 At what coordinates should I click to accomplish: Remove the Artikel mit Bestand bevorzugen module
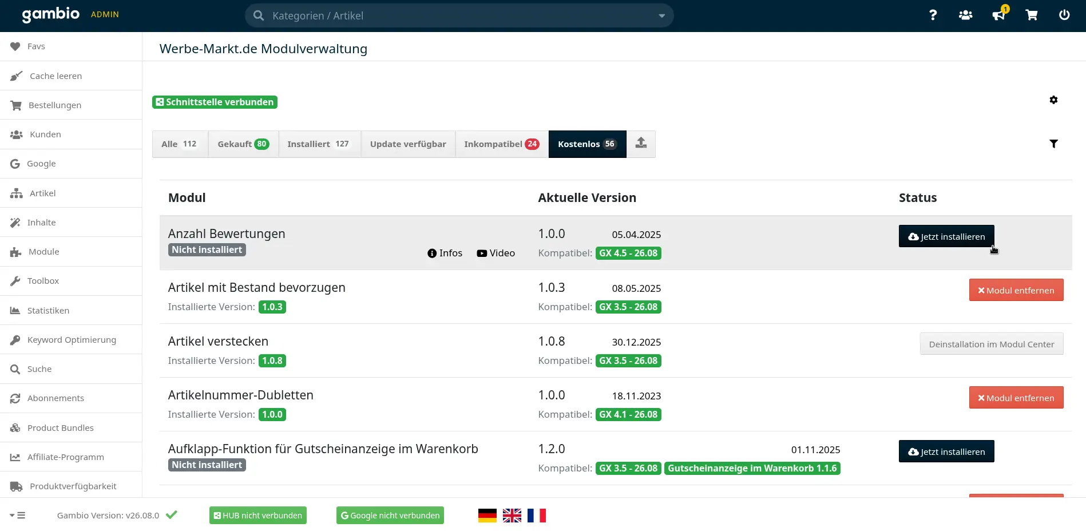1016,290
